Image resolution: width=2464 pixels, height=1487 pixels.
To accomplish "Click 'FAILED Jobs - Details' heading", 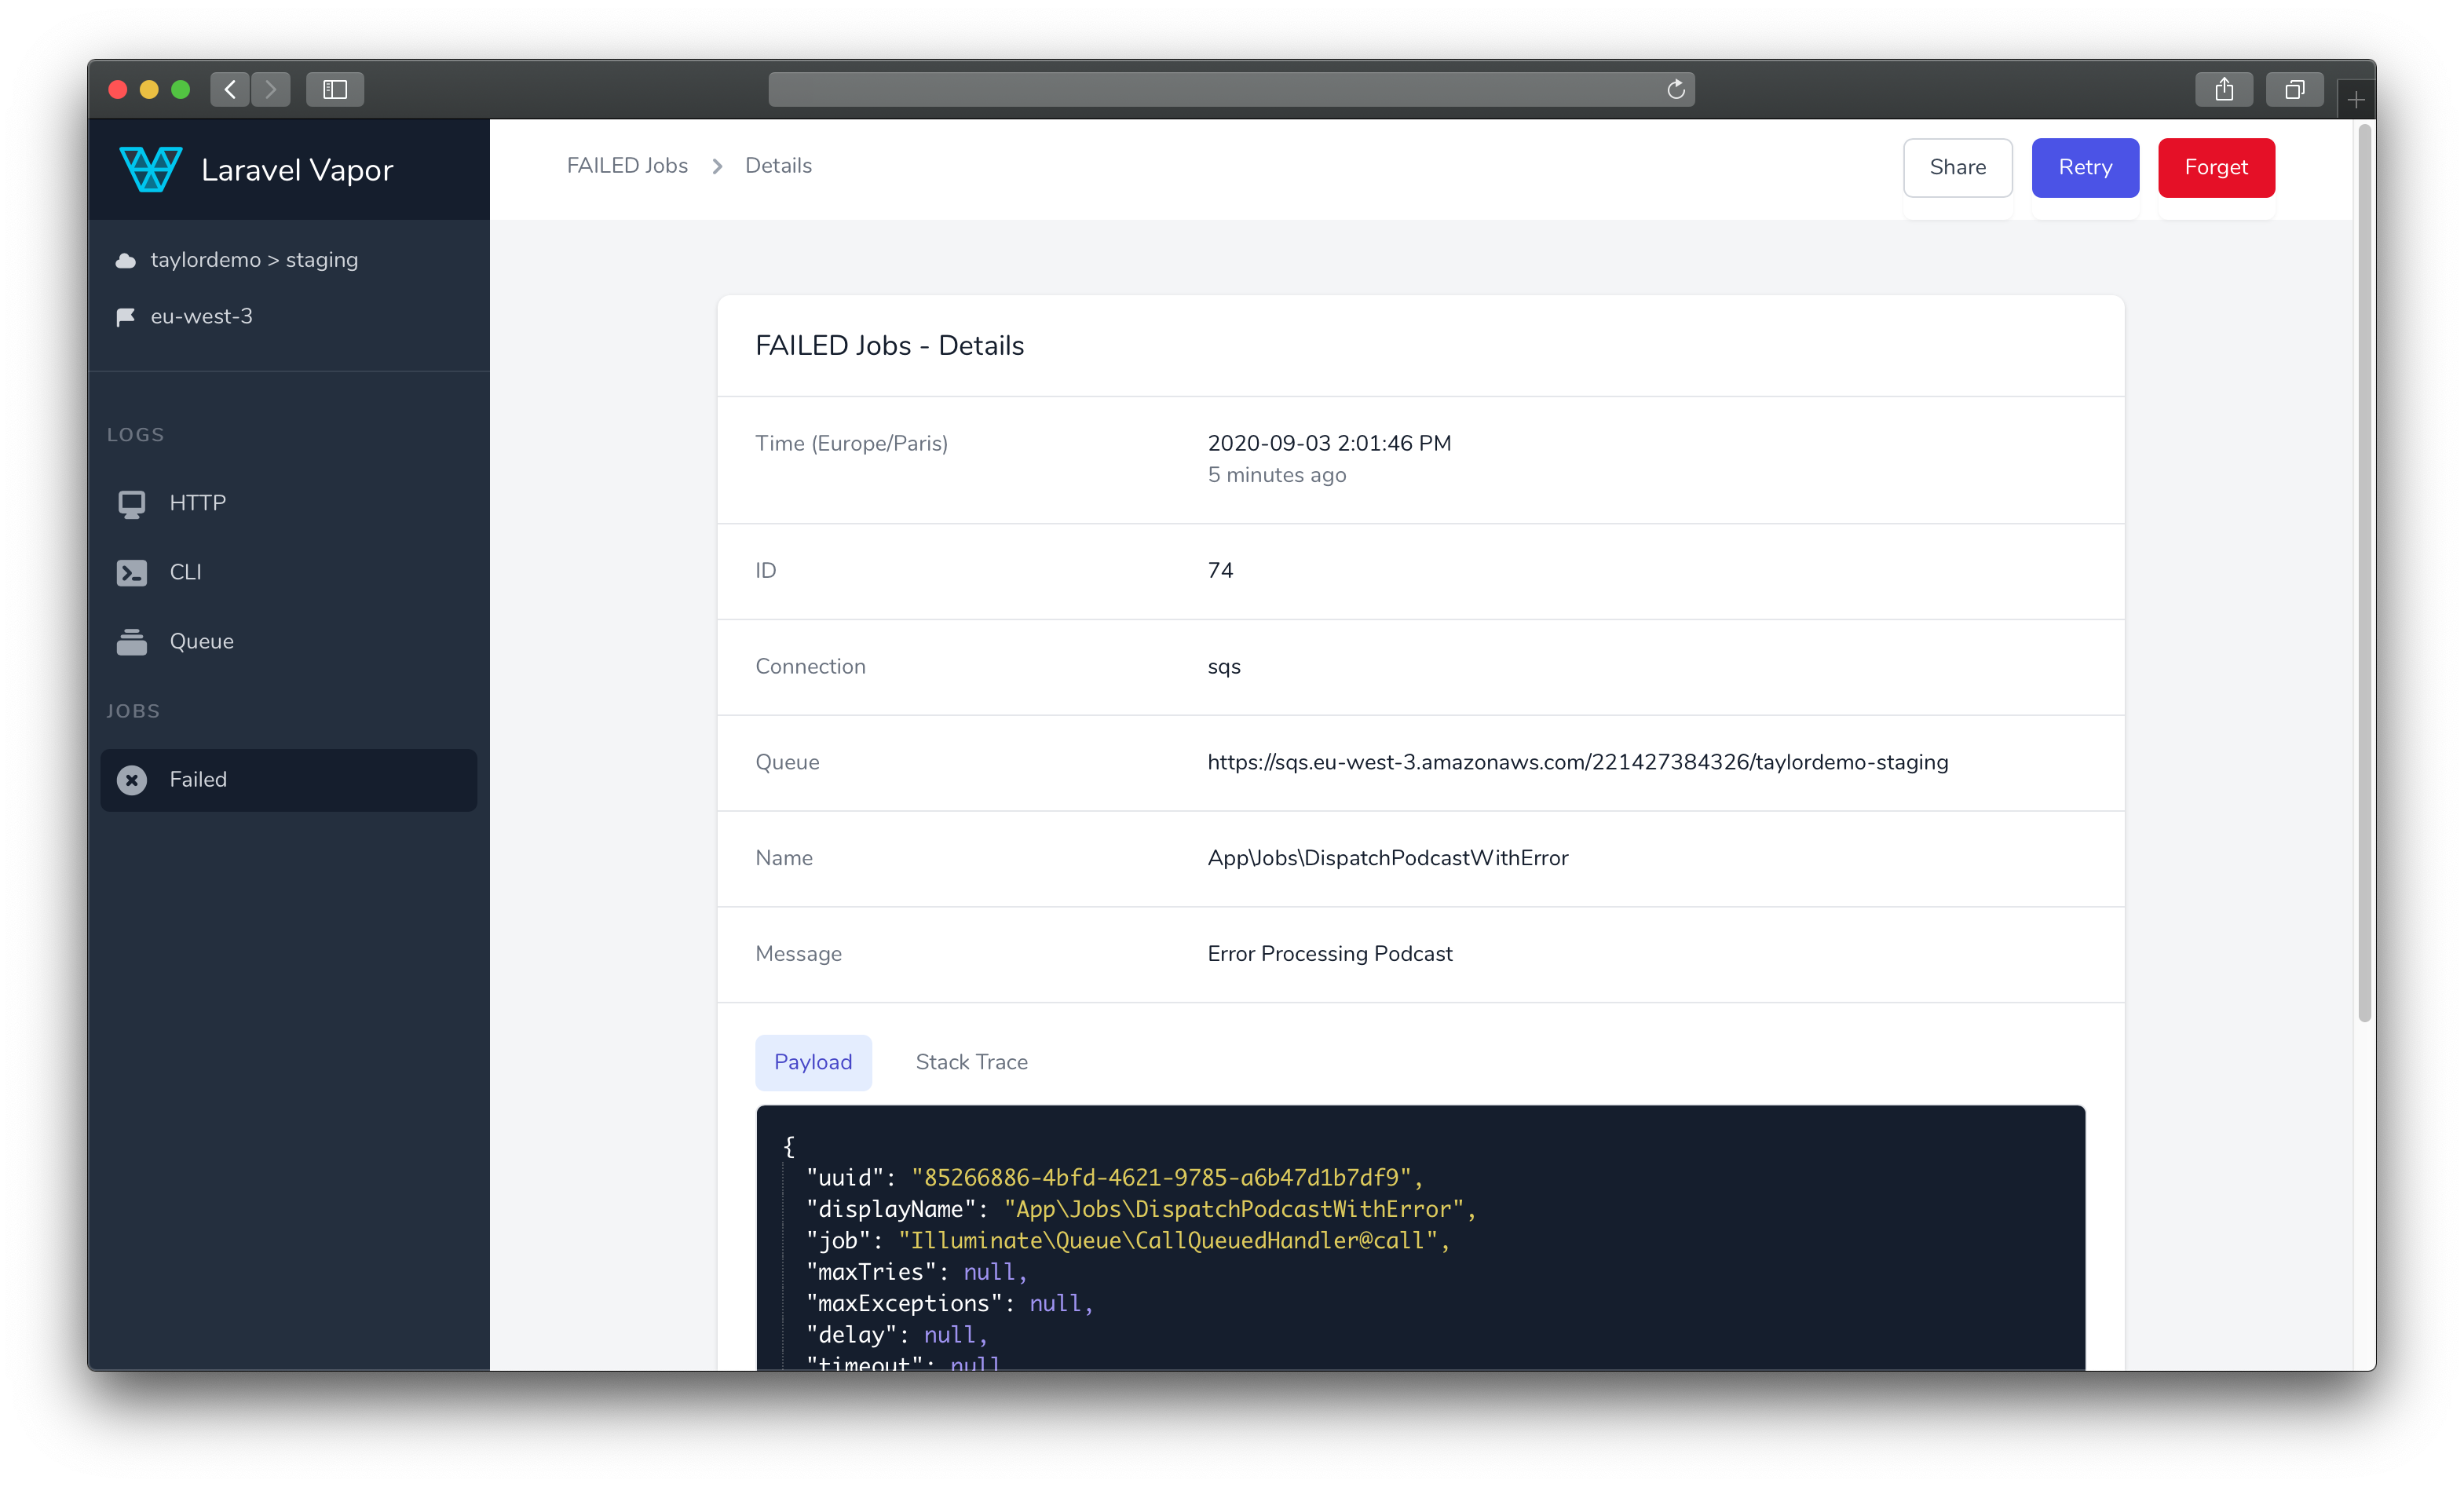I will (889, 346).
